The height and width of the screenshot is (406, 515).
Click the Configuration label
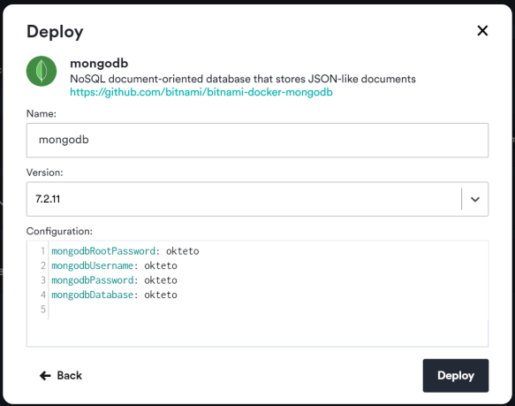59,231
